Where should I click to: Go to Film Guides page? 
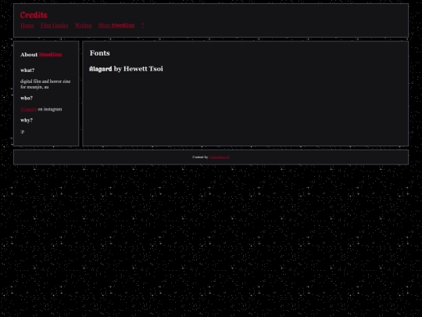(x=55, y=25)
